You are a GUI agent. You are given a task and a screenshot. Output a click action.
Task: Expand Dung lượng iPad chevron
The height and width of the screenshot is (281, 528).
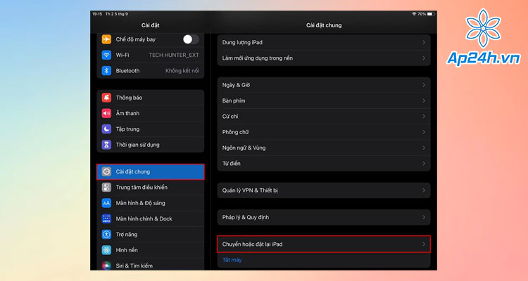[x=424, y=43]
